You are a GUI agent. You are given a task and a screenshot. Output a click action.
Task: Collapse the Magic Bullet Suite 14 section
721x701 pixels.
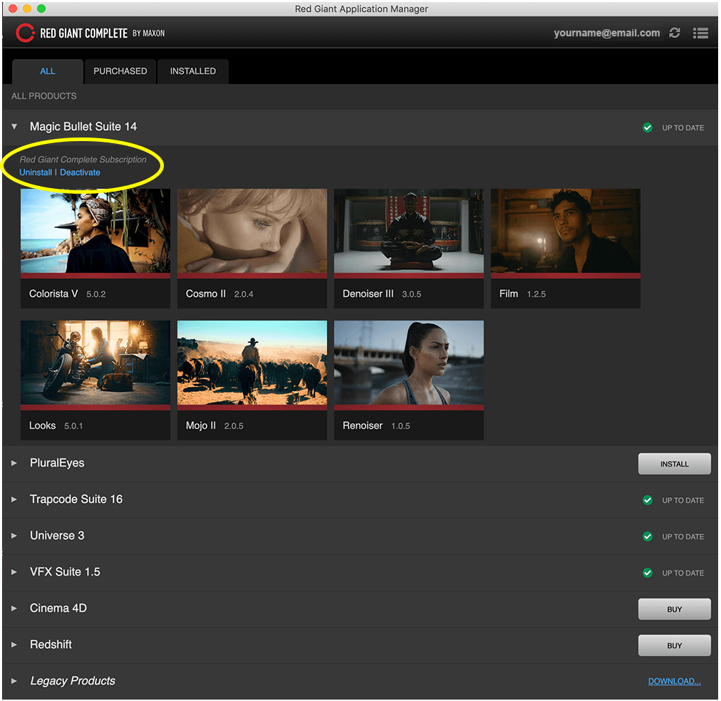tap(14, 126)
